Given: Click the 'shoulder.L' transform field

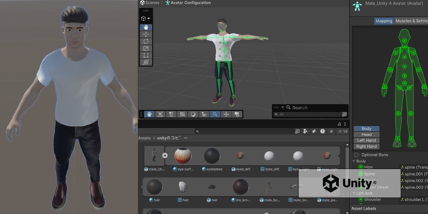Looking at the screenshot, I should pyautogui.click(x=414, y=199).
